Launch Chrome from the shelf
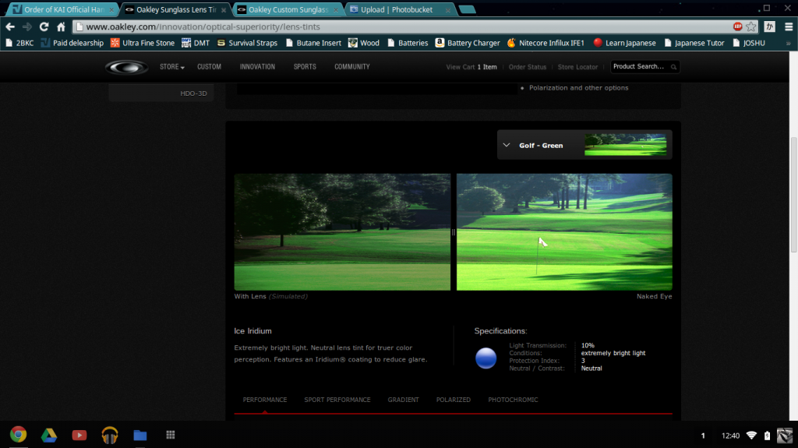Image resolution: width=798 pixels, height=448 pixels. coord(19,435)
